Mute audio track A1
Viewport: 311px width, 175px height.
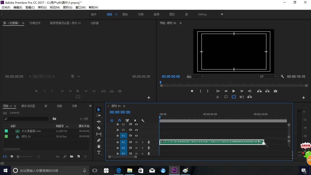tap(136, 142)
